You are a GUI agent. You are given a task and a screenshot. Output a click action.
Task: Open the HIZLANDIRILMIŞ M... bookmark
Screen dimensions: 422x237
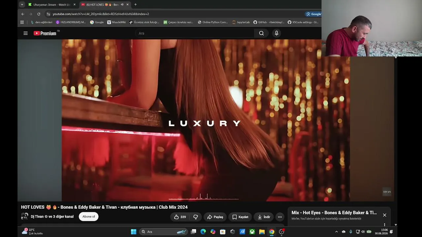71,22
